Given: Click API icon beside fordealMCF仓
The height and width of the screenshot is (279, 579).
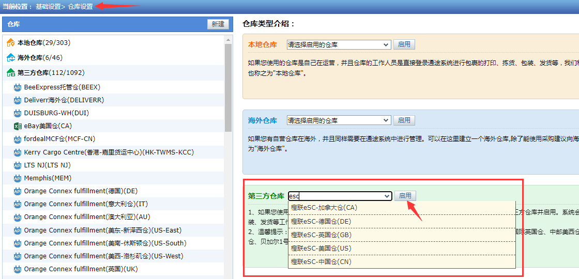Looking at the screenshot, I should pyautogui.click(x=18, y=139).
